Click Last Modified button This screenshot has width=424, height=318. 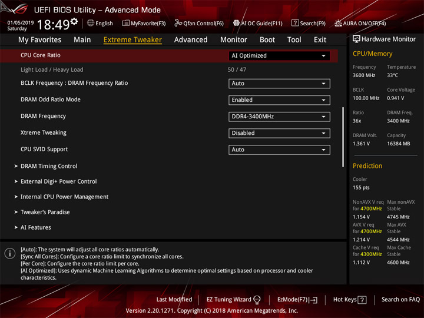coord(174,300)
